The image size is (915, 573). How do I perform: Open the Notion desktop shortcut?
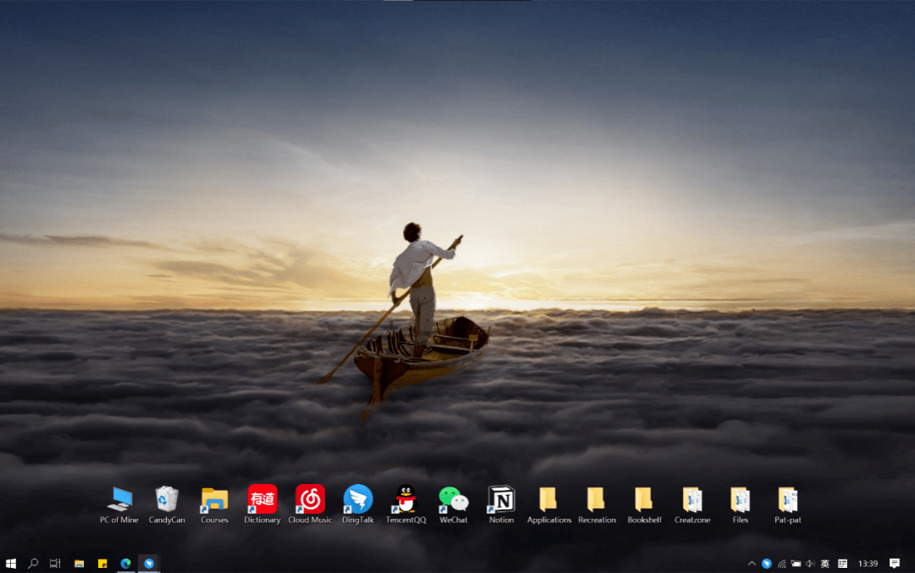[502, 499]
